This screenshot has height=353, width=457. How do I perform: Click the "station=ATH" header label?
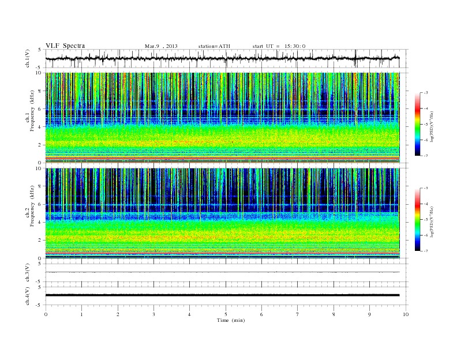[214, 46]
